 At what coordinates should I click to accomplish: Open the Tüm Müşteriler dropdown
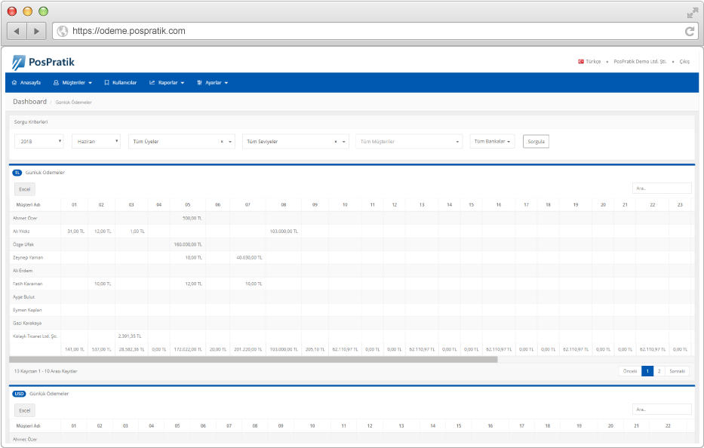[x=409, y=141]
